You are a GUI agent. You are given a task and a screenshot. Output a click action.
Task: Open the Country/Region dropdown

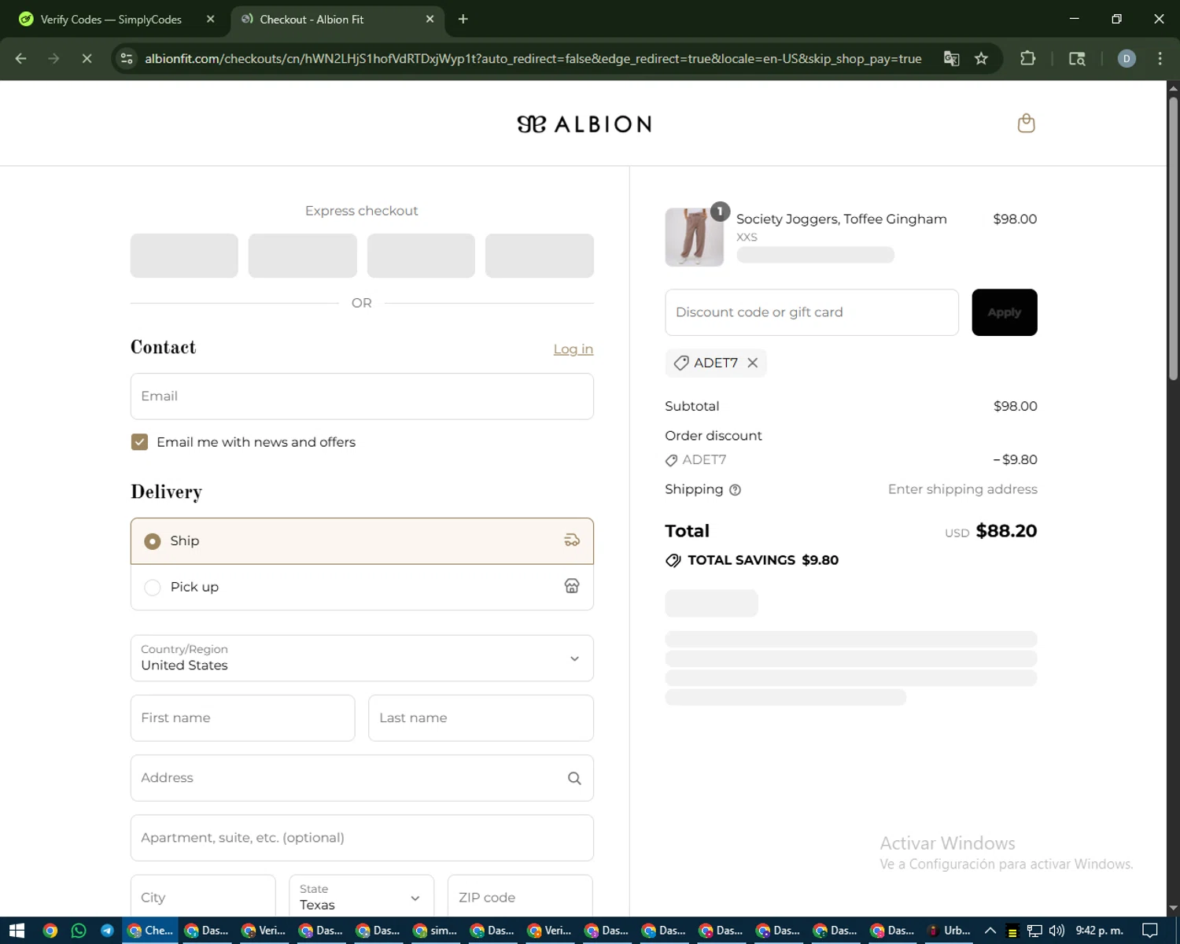coord(362,658)
